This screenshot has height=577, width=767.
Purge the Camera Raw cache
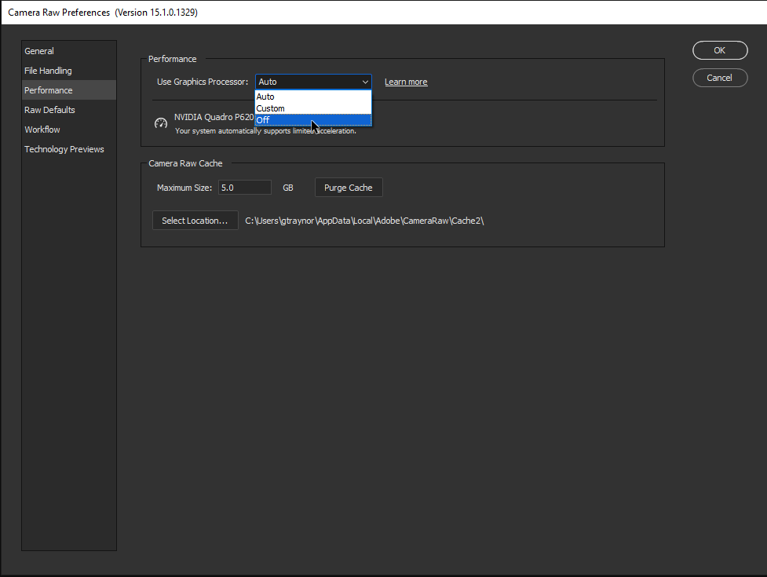(348, 187)
